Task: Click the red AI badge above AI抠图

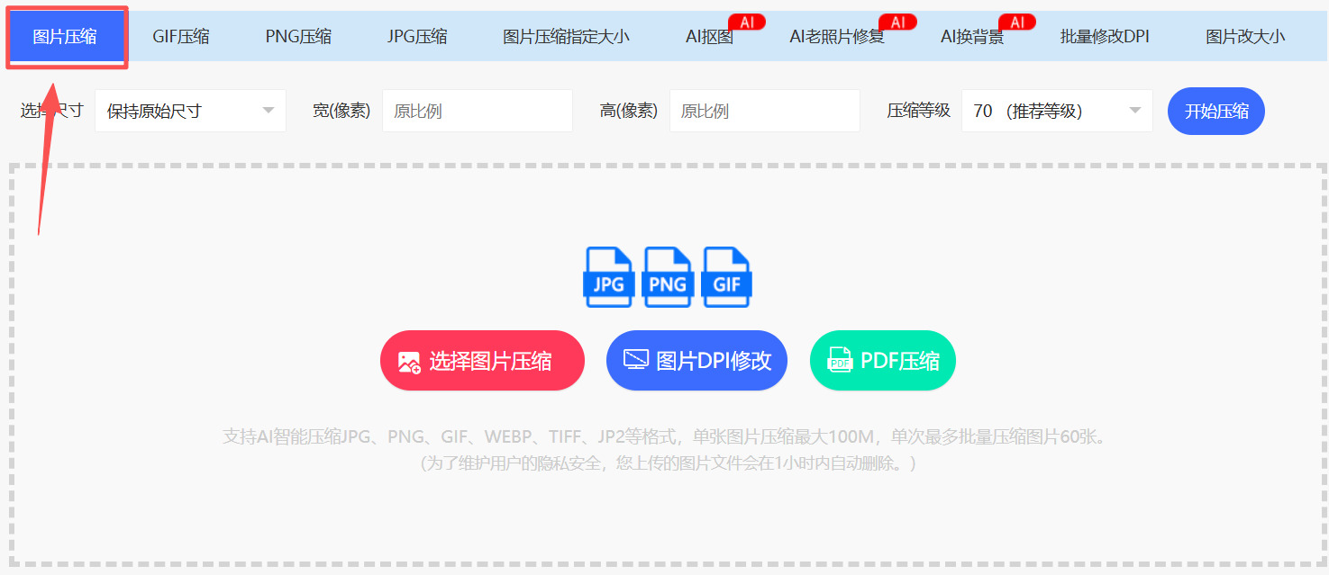Action: (746, 22)
